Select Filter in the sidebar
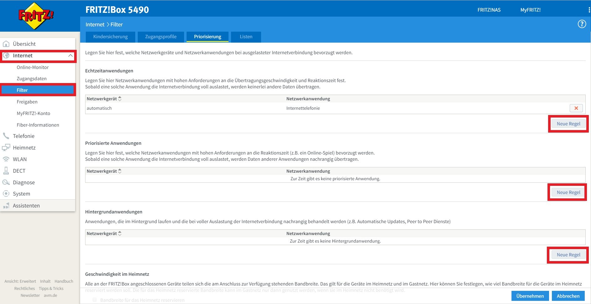The width and height of the screenshot is (591, 304). pos(38,90)
